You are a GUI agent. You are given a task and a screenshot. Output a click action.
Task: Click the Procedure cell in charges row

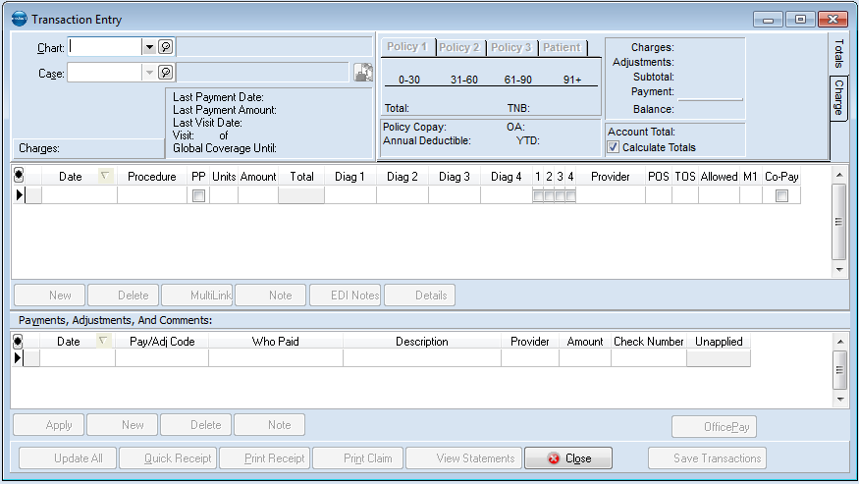pos(152,195)
